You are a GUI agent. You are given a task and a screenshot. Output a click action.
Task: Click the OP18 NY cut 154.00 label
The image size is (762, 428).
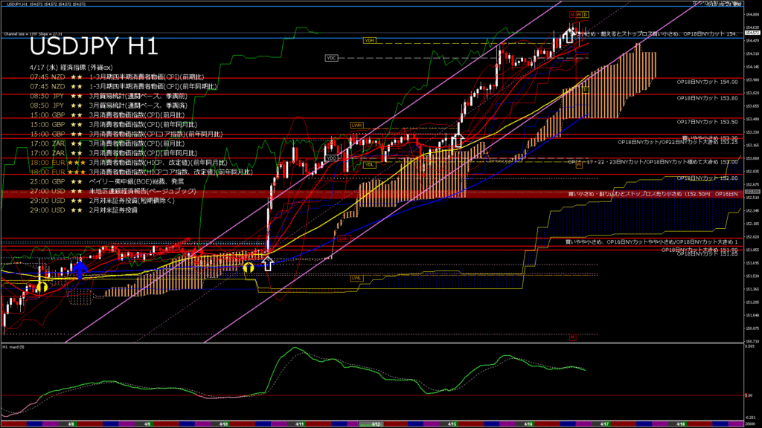pos(707,82)
